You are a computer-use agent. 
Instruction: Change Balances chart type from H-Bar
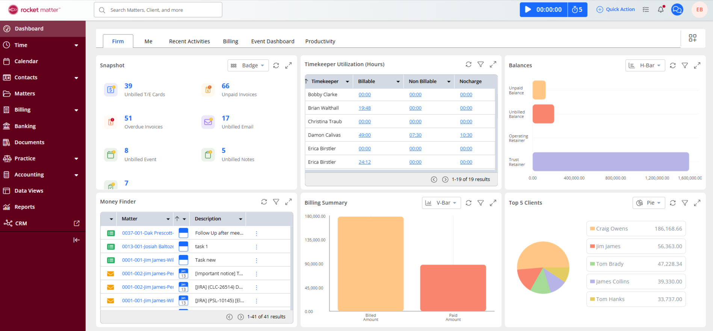(645, 65)
